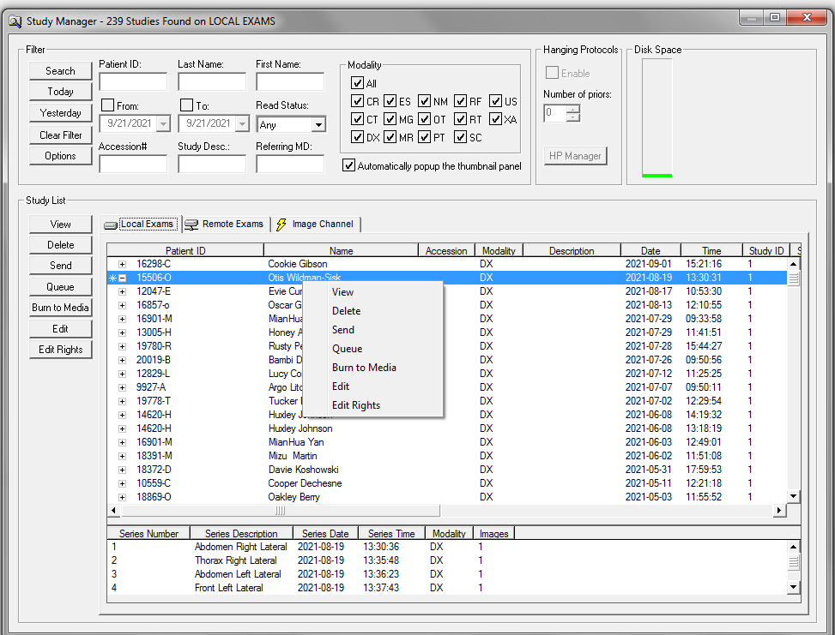Select Edit Rights in the context menu
The height and width of the screenshot is (635, 835).
click(355, 405)
